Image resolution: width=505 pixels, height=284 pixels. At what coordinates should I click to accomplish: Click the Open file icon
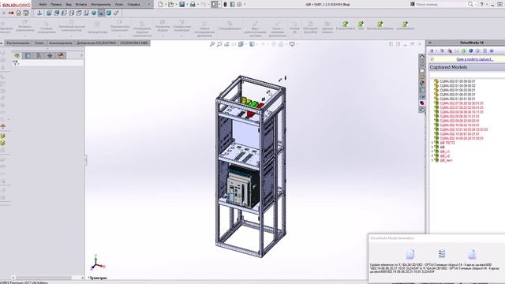click(x=170, y=5)
